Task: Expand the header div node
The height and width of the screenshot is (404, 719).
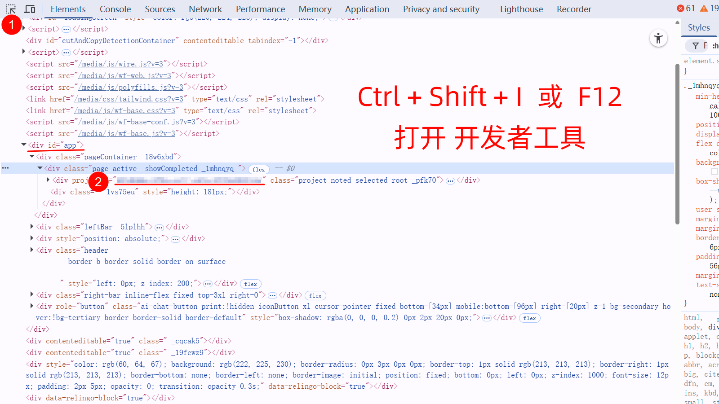Action: click(32, 250)
